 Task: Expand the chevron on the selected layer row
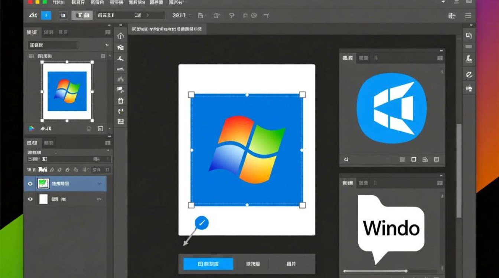pos(100,184)
